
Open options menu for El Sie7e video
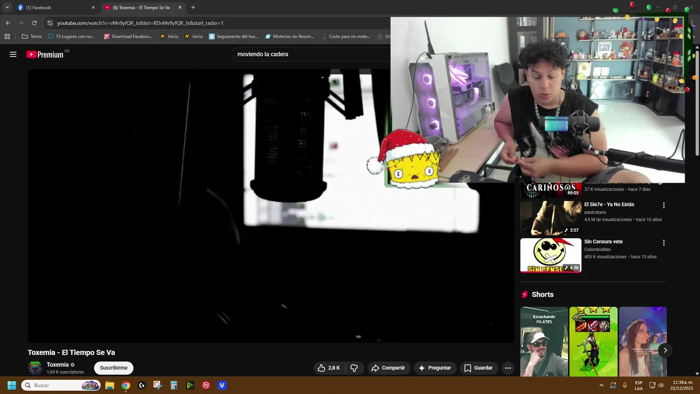tap(664, 206)
